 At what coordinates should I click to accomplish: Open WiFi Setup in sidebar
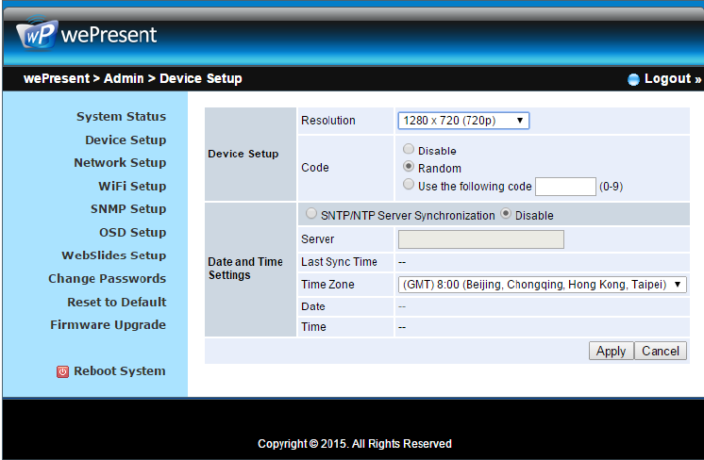pyautogui.click(x=132, y=186)
